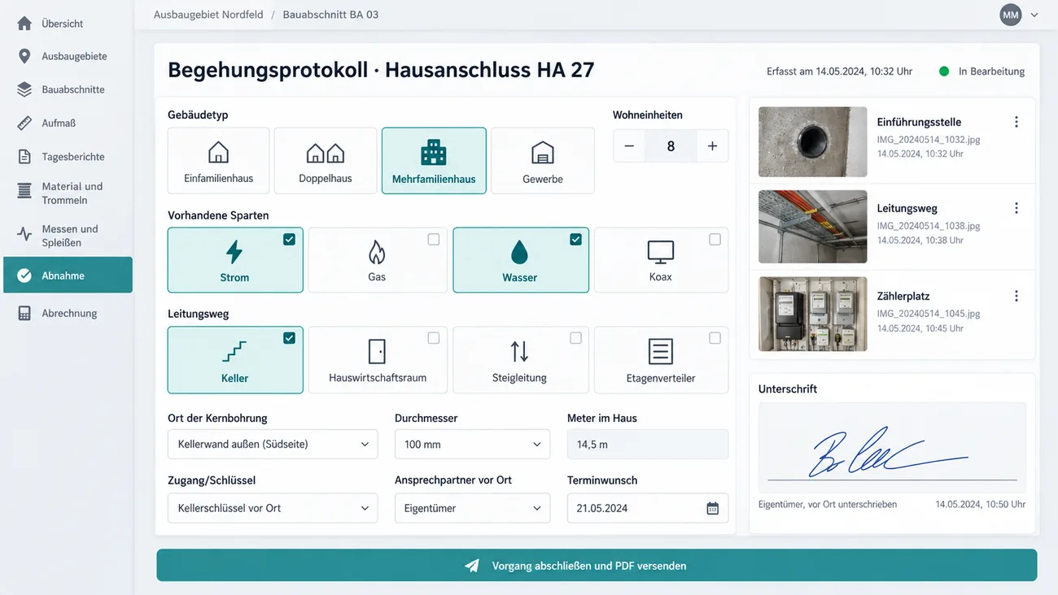Click the Material und Trommeln icon
Screen dimensions: 1058x595
click(x=24, y=191)
